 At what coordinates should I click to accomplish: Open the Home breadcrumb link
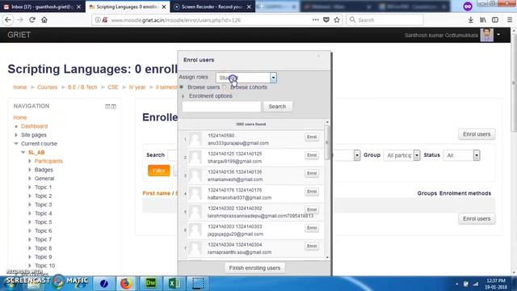[19, 87]
